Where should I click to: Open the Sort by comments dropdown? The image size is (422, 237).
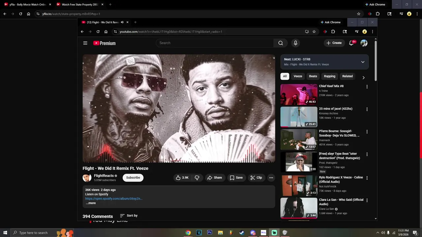tap(129, 216)
